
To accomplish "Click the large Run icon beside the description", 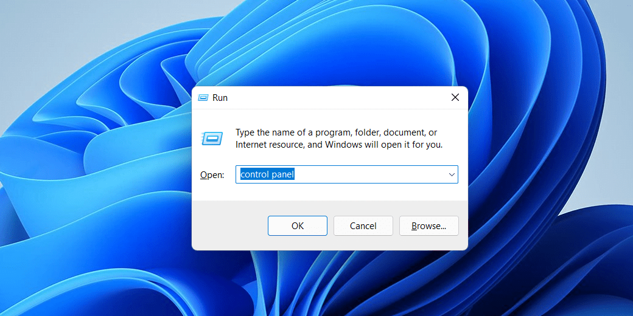I will click(x=212, y=139).
